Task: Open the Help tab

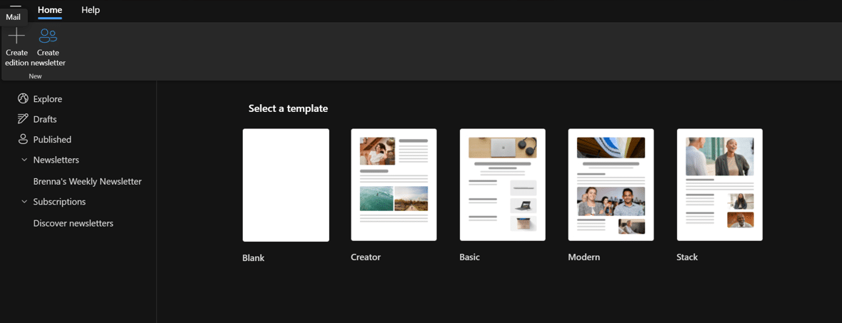Action: coord(91,10)
